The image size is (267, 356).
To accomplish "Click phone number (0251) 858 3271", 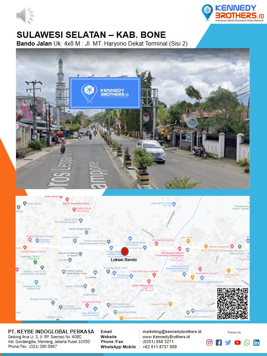I will [158, 342].
